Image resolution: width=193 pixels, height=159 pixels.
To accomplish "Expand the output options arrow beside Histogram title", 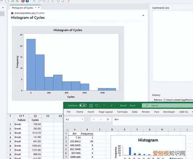I will tap(143, 15).
